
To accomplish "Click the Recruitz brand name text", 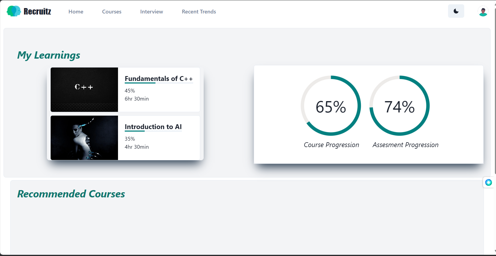I will click(x=37, y=11).
